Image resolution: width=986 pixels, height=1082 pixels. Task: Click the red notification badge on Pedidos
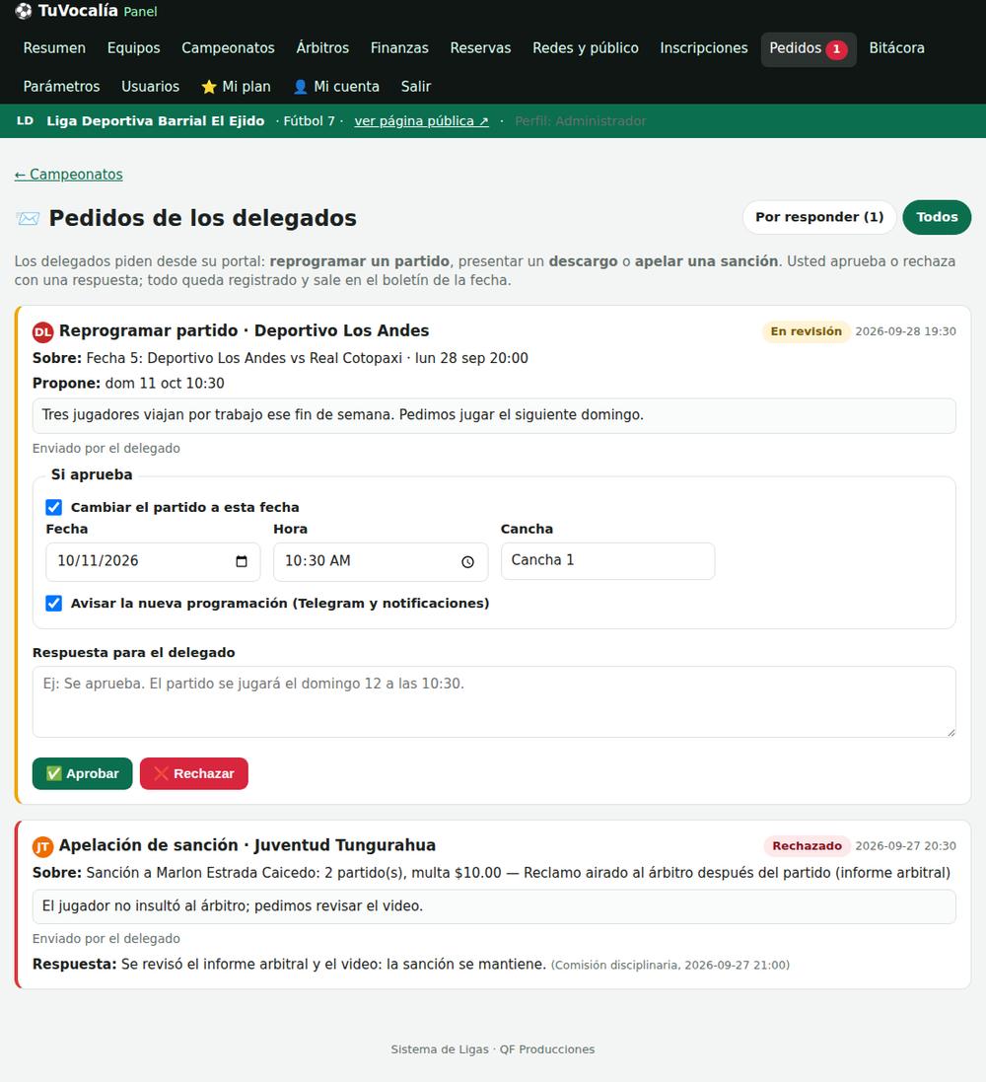click(x=836, y=49)
